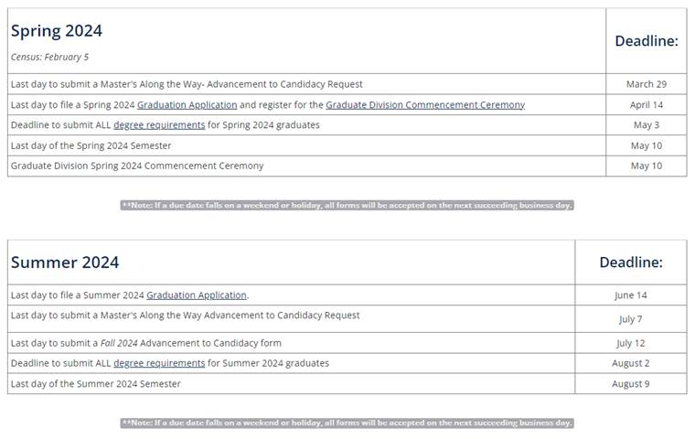Select the May 3 deadline cell
The height and width of the screenshot is (439, 695).
pos(646,125)
